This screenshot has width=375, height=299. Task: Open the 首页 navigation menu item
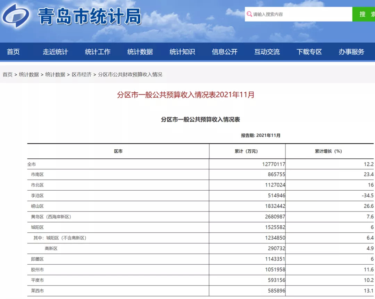point(13,52)
